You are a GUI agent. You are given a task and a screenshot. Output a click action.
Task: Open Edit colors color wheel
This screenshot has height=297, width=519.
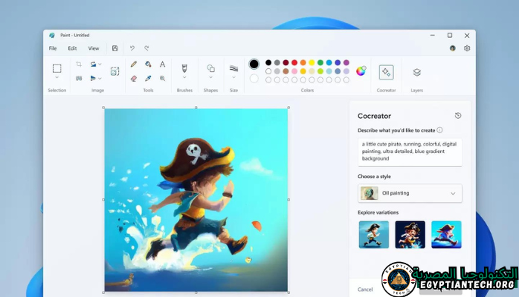click(361, 71)
